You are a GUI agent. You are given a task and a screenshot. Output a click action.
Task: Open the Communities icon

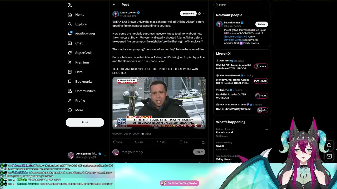coord(70,91)
